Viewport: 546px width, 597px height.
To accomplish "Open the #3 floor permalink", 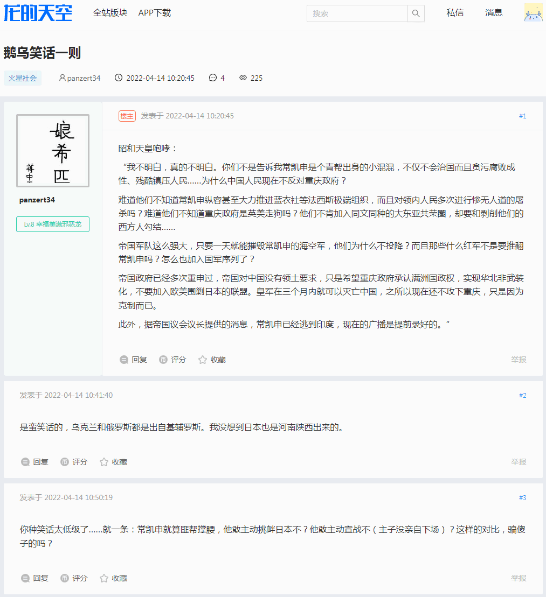I will (x=522, y=497).
